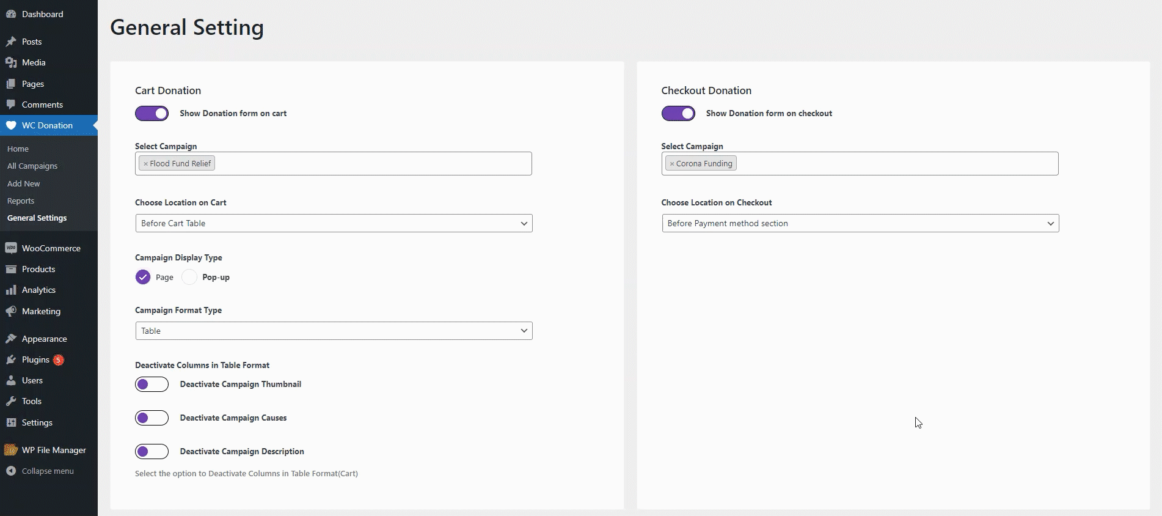Click the Users person icon
Screen dimensions: 1162x516
coord(11,380)
